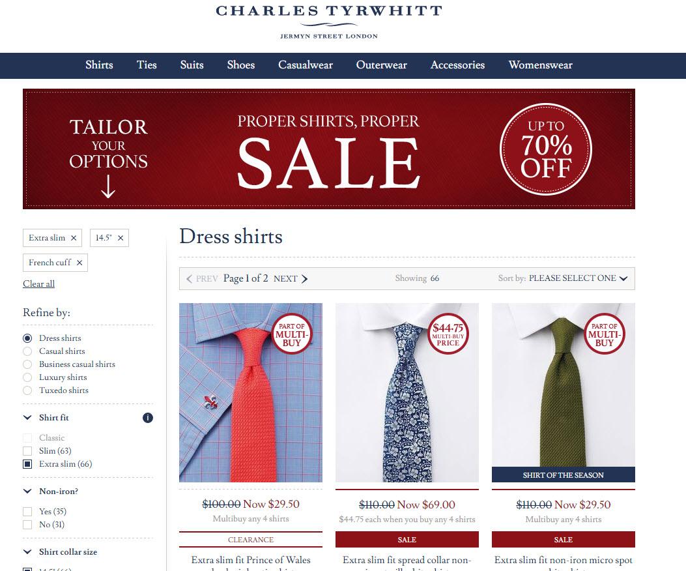This screenshot has width=686, height=571.
Task: Remove the Extra slim filter tag
Action: [x=74, y=238]
